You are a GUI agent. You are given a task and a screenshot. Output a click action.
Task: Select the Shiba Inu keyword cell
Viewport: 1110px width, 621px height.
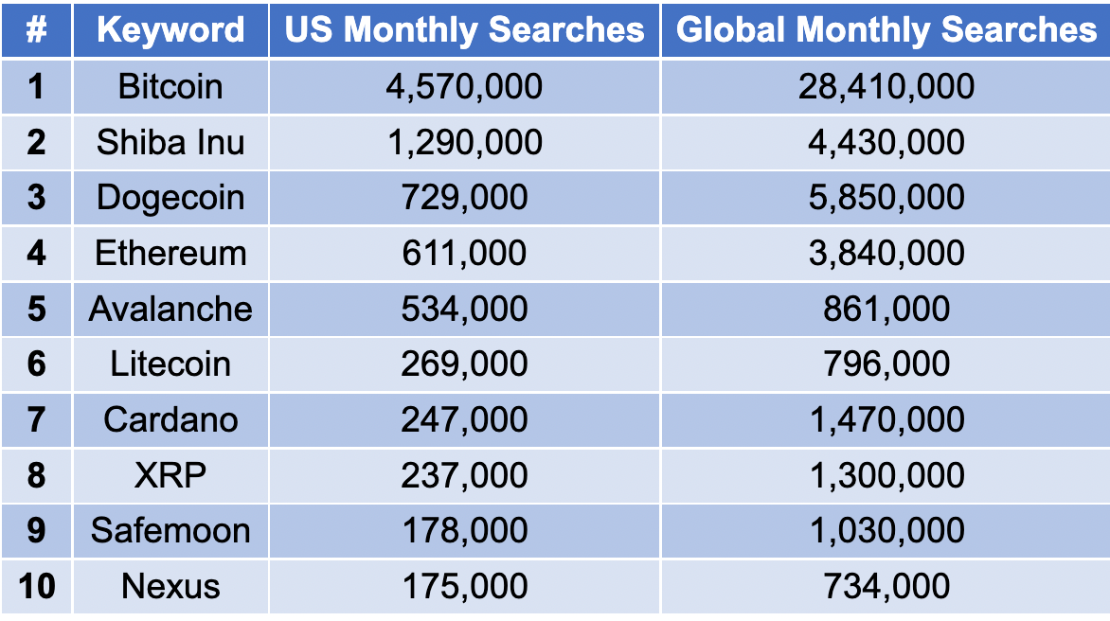coord(170,142)
